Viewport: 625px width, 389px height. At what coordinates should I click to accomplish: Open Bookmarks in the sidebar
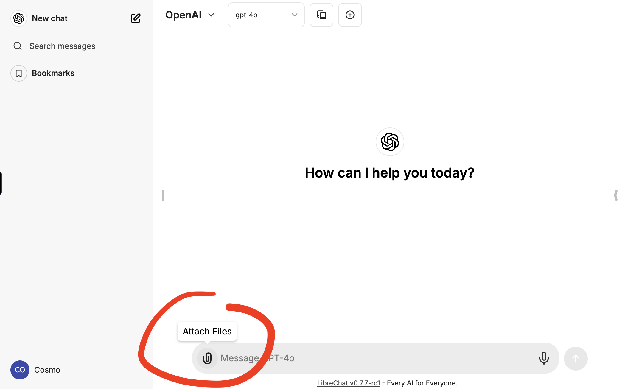pos(53,73)
